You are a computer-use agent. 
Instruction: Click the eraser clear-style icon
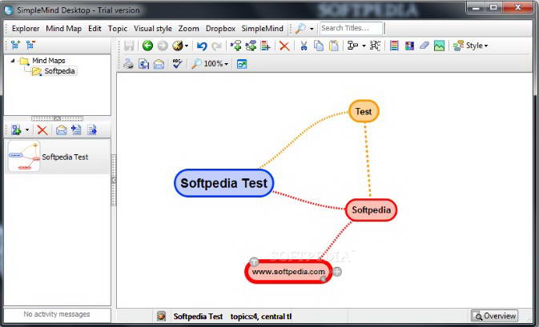(x=424, y=46)
